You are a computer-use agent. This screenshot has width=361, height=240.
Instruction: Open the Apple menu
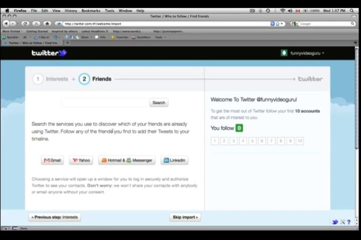pyautogui.click(x=7, y=11)
